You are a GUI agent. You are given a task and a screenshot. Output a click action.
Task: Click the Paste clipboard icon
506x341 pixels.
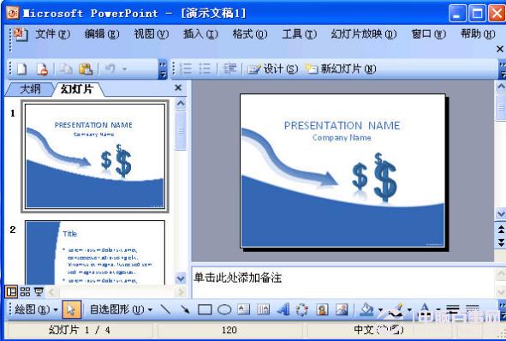pos(86,69)
